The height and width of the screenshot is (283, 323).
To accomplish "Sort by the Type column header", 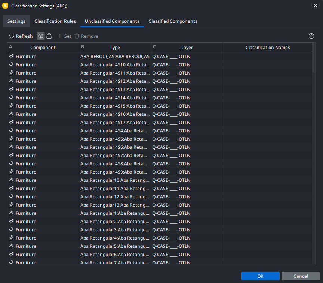I will point(115,48).
